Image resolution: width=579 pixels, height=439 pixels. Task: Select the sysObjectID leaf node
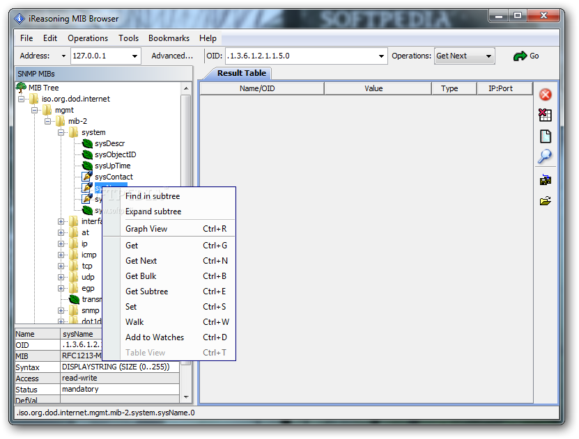pyautogui.click(x=115, y=154)
